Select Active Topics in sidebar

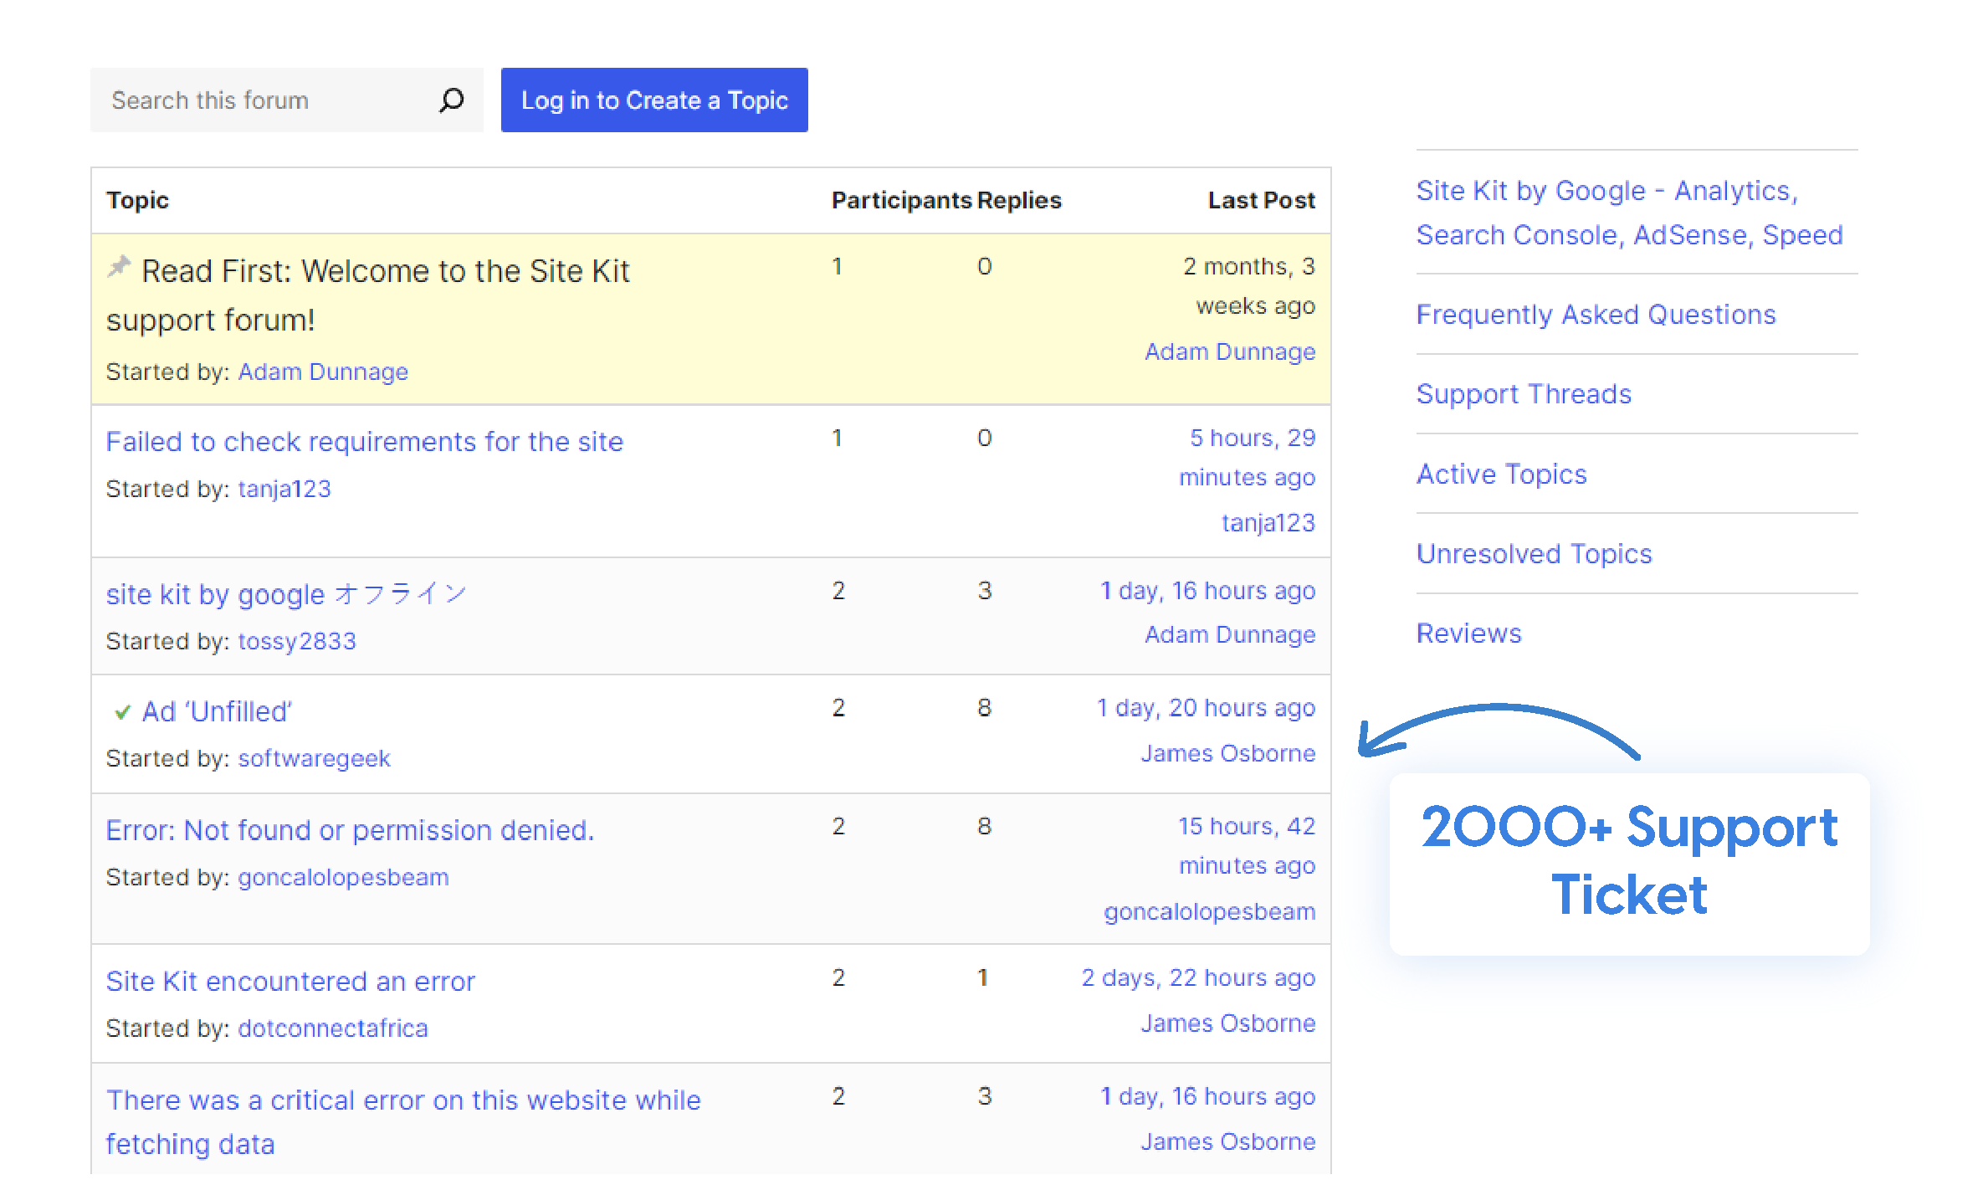pyautogui.click(x=1501, y=474)
